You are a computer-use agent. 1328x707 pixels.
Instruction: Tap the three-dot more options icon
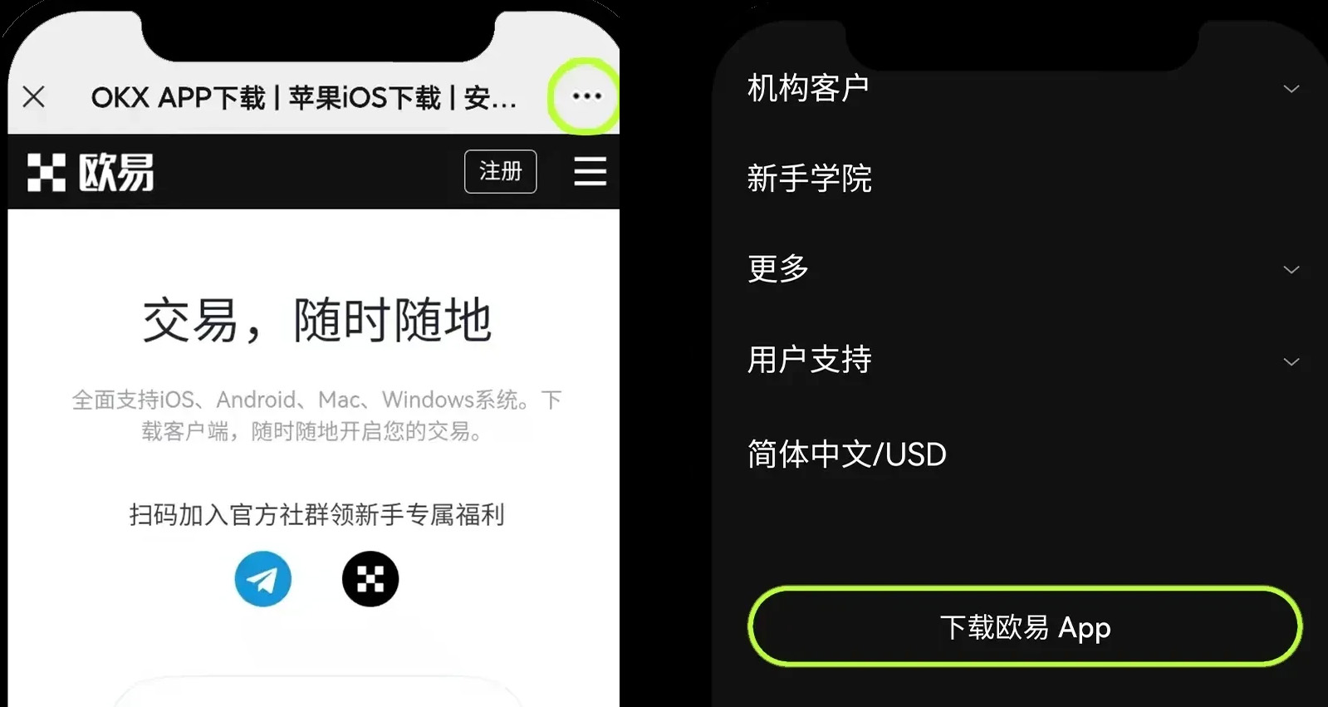[586, 96]
